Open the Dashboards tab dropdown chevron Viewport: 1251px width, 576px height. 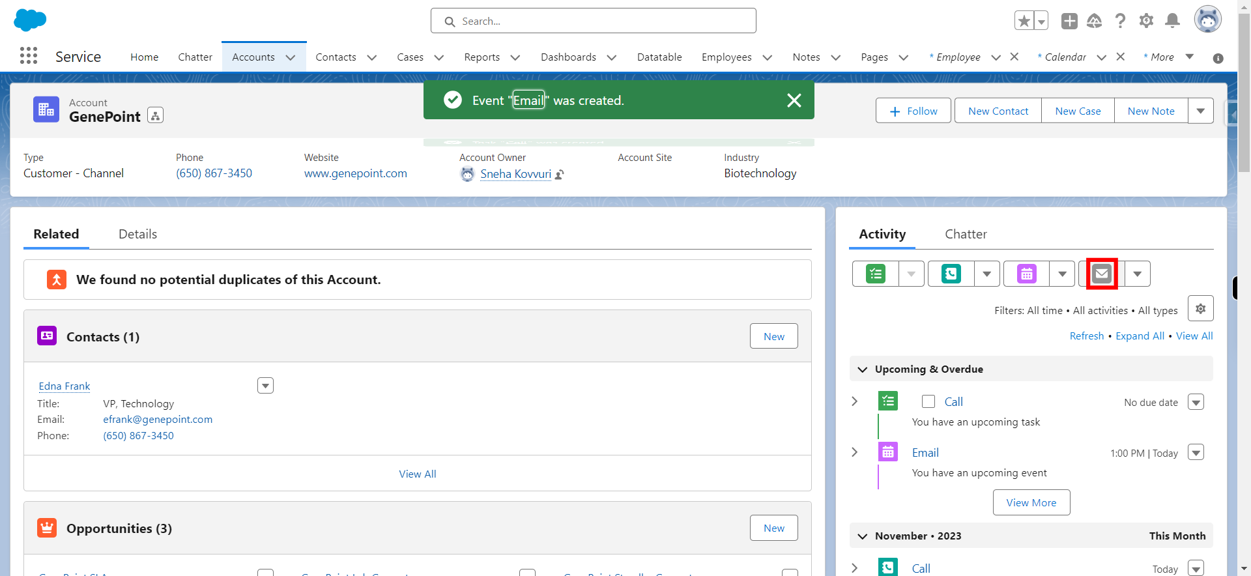coord(612,57)
